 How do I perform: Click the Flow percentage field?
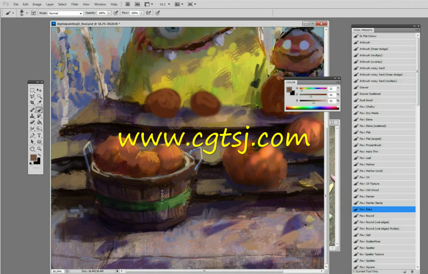pos(134,13)
